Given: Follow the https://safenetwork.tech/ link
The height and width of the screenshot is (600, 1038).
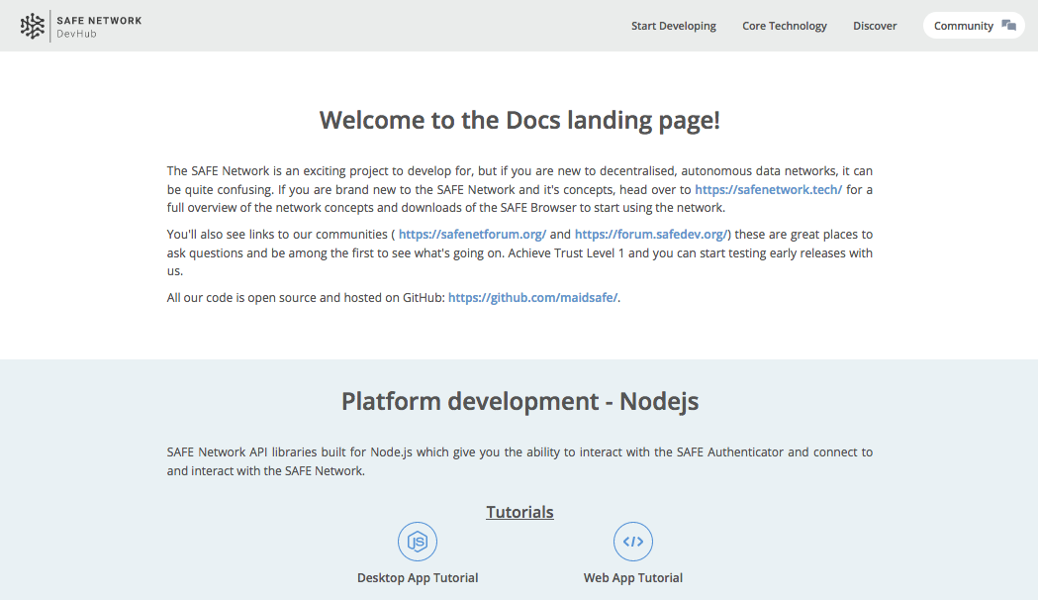Looking at the screenshot, I should (x=768, y=189).
